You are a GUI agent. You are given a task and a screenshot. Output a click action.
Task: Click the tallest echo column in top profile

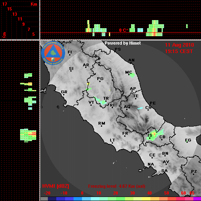(155, 28)
